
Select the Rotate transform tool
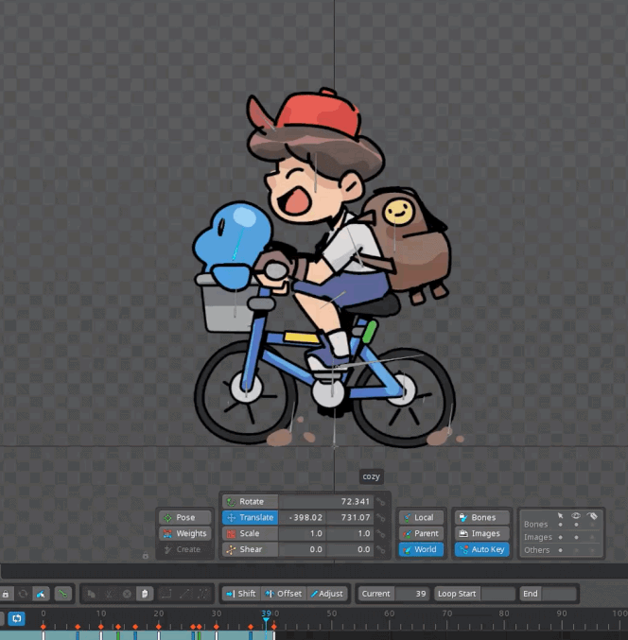point(251,502)
